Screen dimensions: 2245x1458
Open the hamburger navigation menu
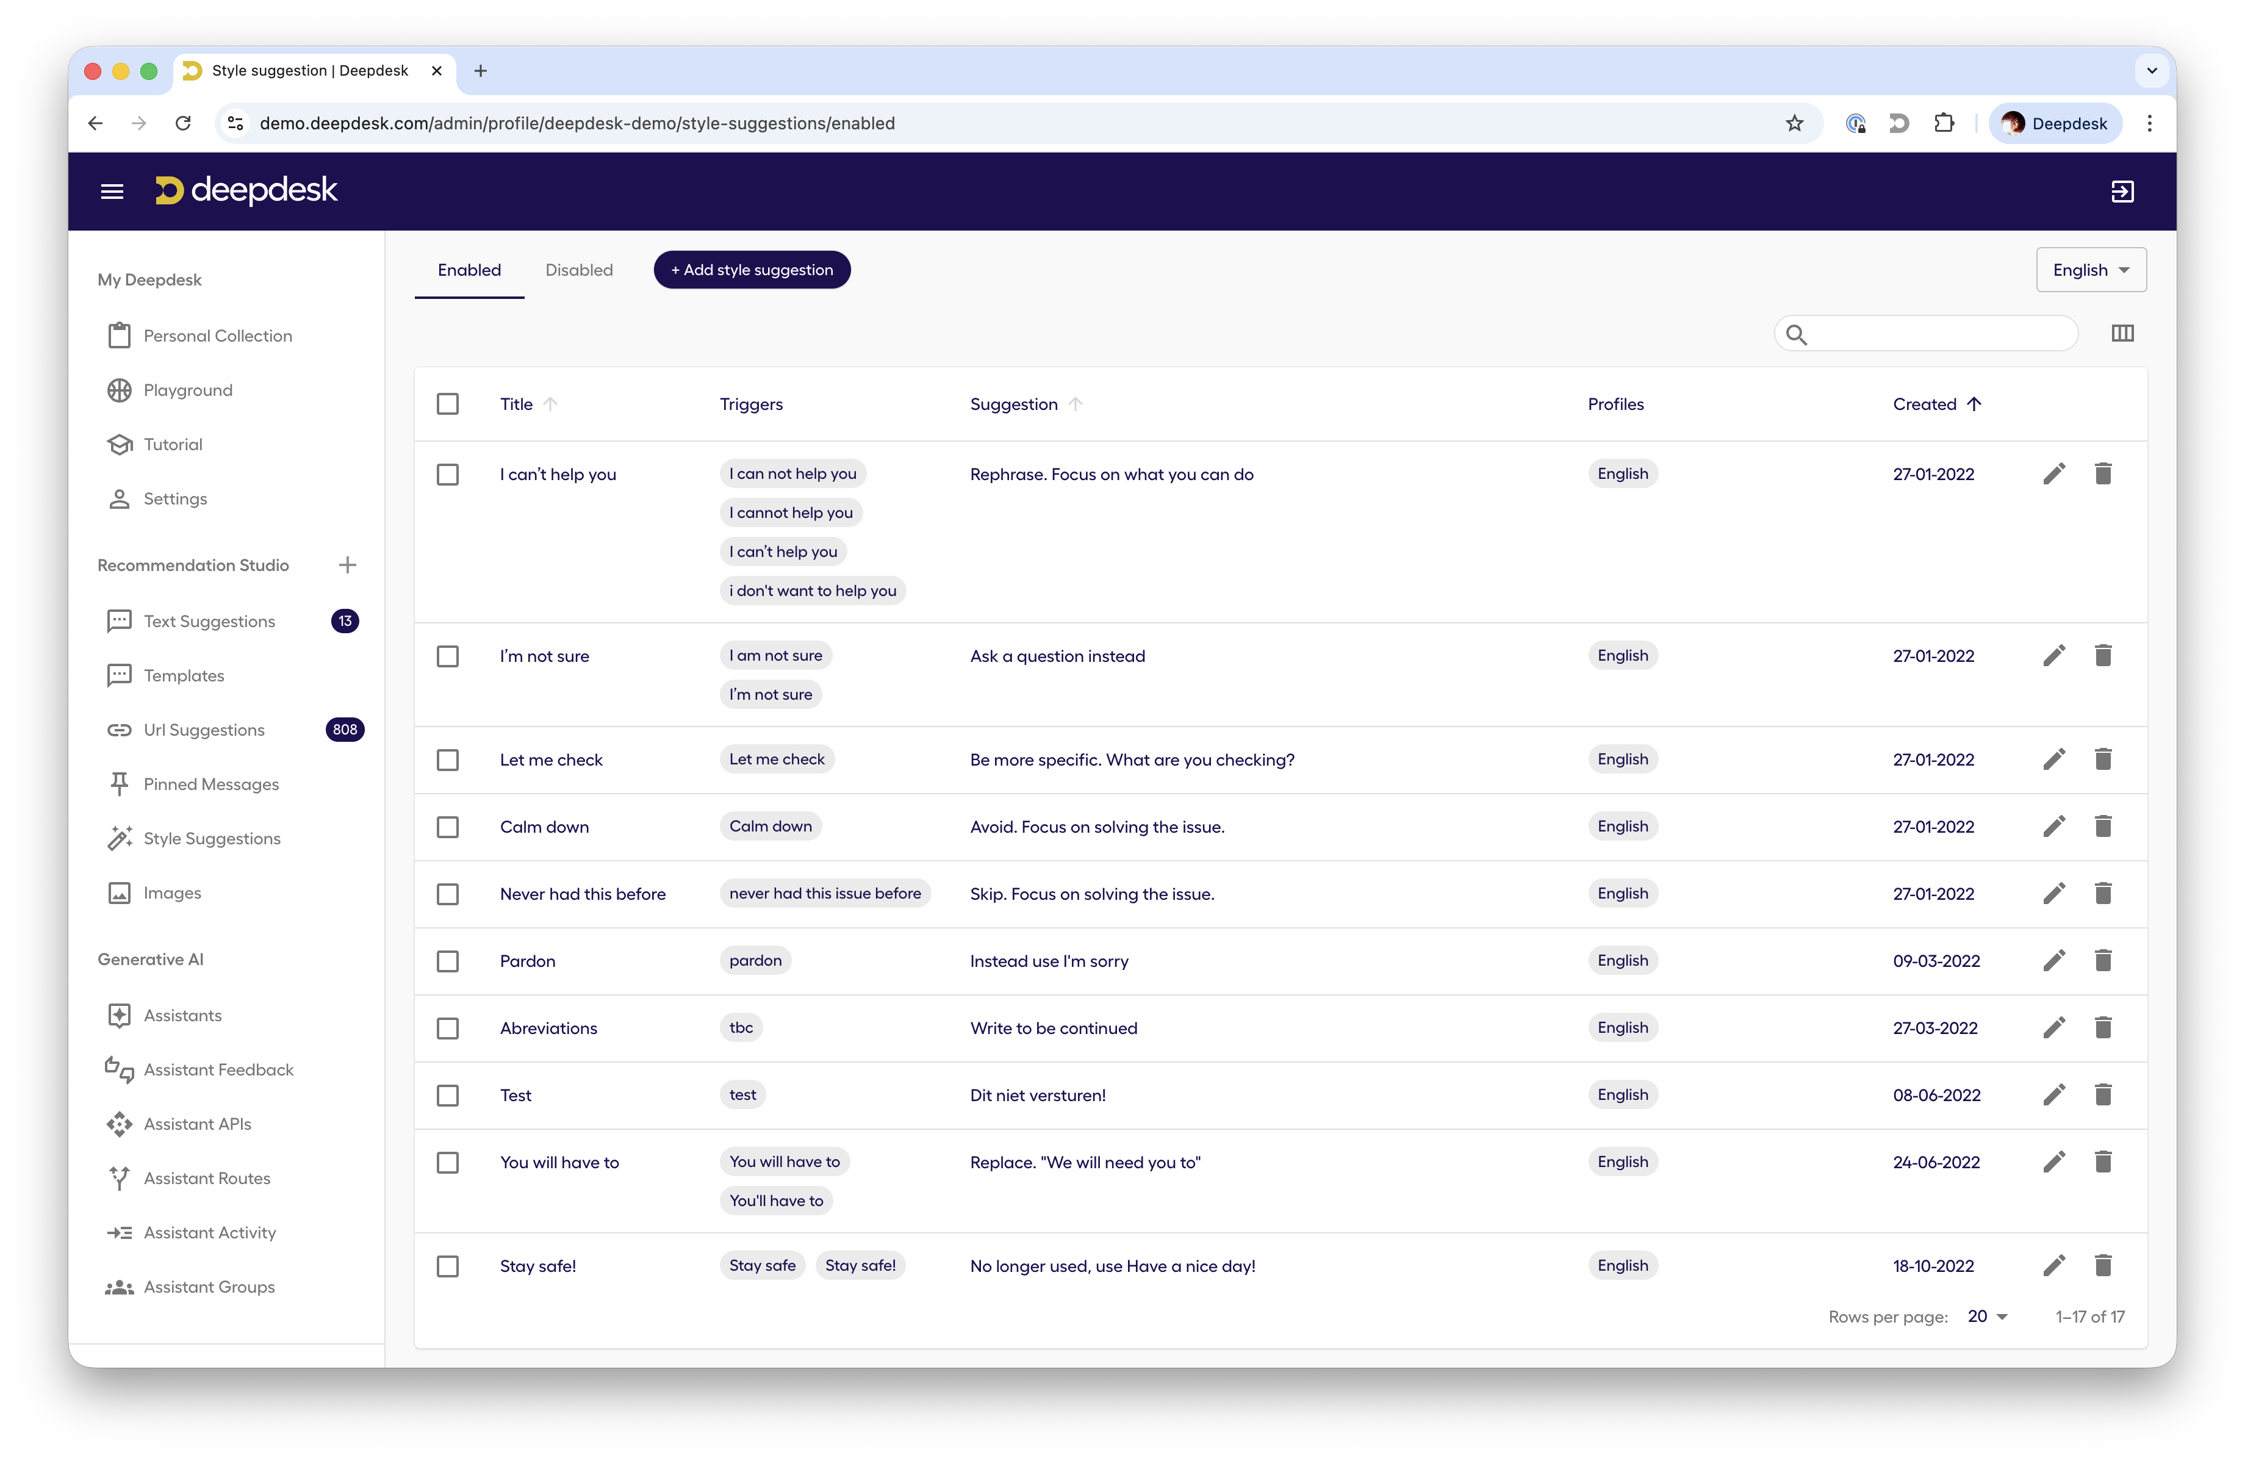coord(112,192)
